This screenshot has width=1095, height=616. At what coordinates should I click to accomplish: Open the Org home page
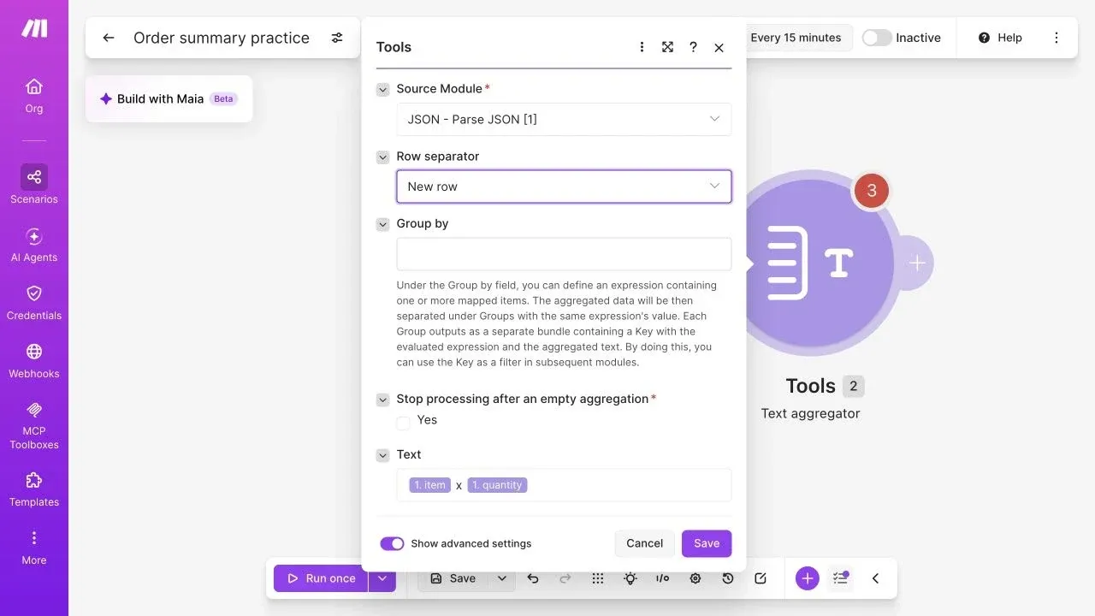pos(34,95)
